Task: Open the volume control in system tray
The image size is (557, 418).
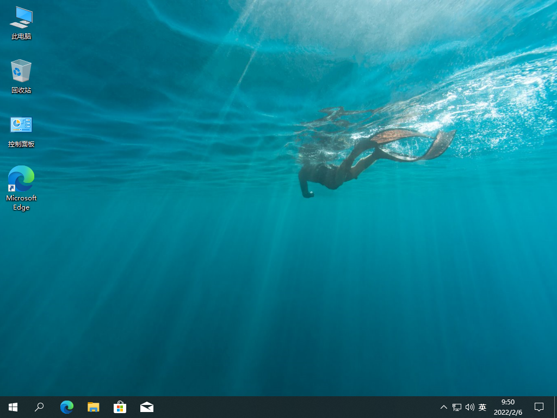Action: tap(469, 407)
